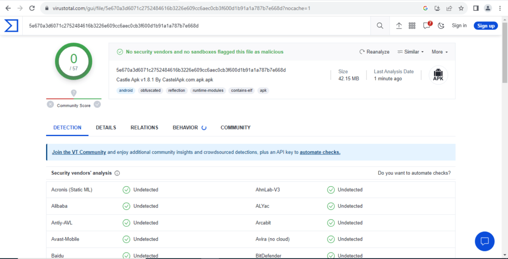Click the Antiy-AVL undetected check icon
The image size is (508, 259).
pos(127,223)
